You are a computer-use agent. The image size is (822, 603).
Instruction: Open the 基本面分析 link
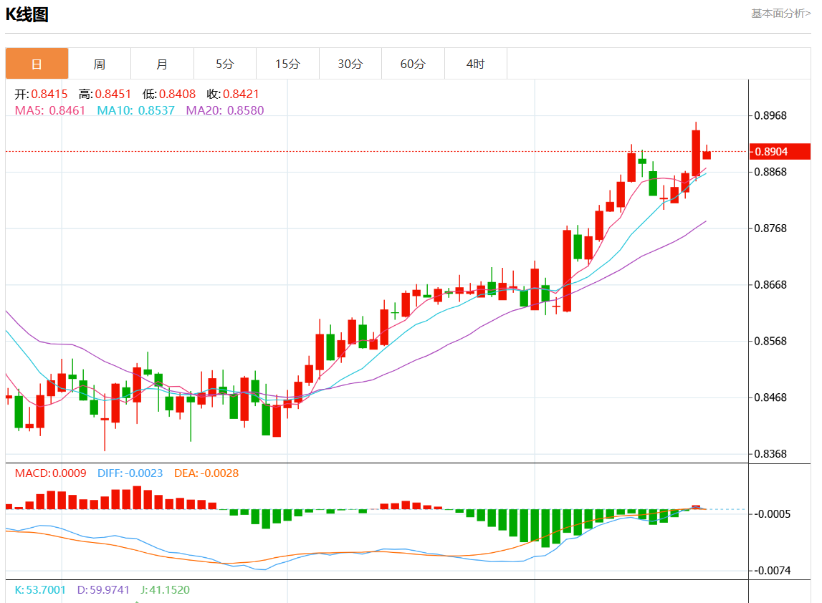pos(780,13)
